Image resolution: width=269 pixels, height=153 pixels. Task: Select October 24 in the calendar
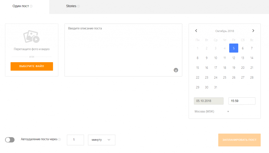click(216, 77)
